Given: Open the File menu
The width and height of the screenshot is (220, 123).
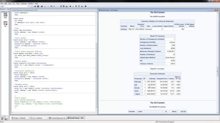Looking at the screenshot, I should point(2,4).
